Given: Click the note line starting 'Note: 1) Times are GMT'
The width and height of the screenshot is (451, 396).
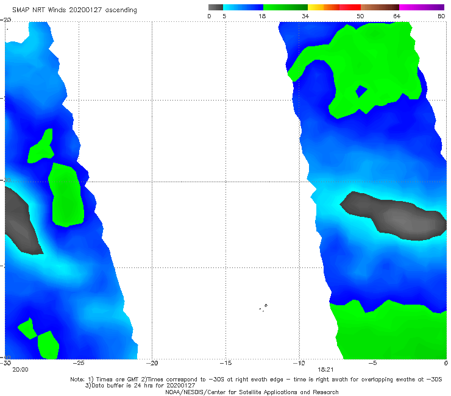Looking at the screenshot, I should pos(256,380).
